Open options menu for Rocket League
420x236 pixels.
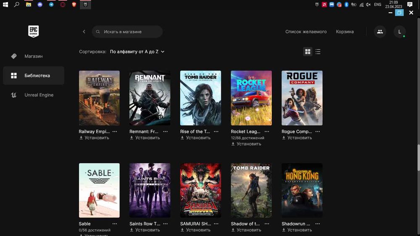click(x=267, y=131)
